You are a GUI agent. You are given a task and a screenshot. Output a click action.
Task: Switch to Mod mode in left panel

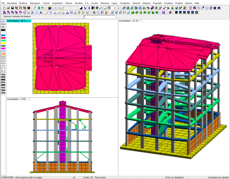point(3,24)
